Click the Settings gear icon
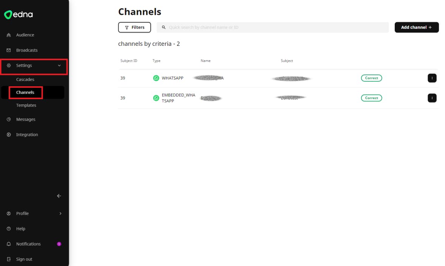Screen dimensions: 445x266 [9, 65]
